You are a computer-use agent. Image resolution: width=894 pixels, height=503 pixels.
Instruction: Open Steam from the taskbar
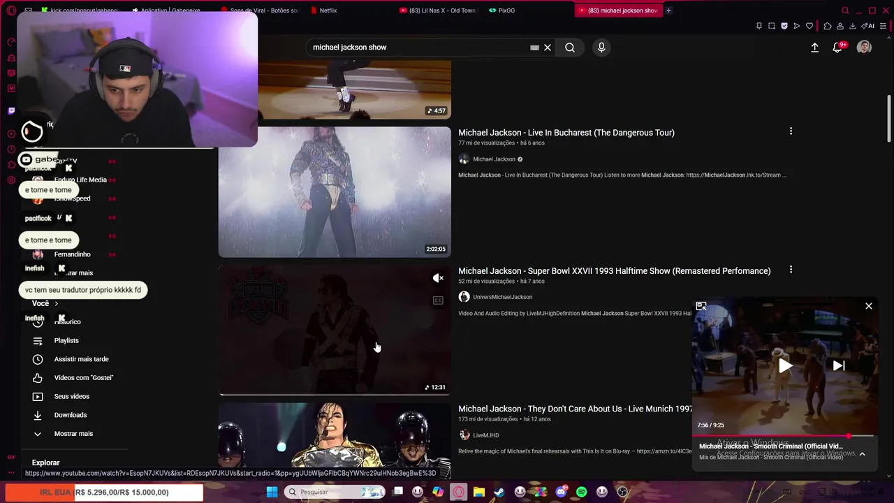(499, 492)
